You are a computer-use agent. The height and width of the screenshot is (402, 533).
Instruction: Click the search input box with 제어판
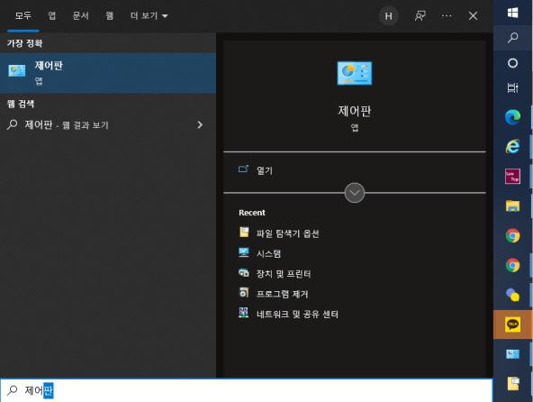pos(246,390)
